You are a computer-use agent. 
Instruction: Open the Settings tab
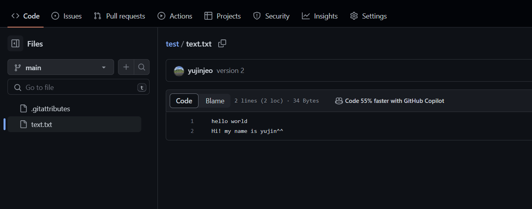point(368,16)
